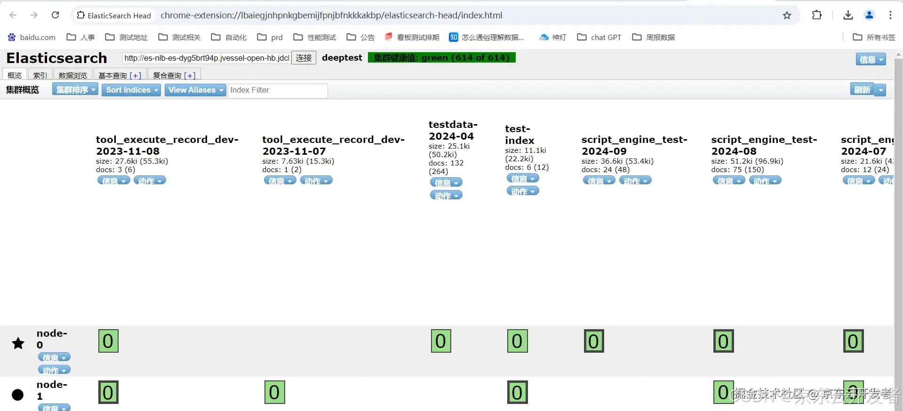Open Sort Indices dropdown
903x411 pixels.
click(x=132, y=90)
